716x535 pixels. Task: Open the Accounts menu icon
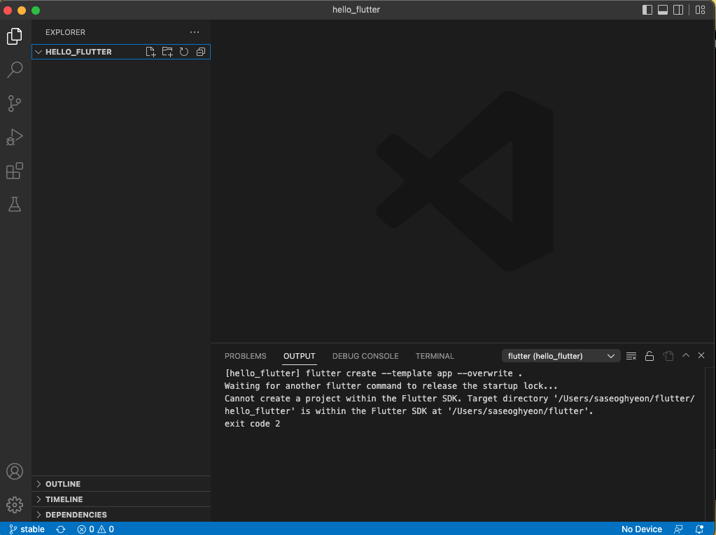(15, 471)
